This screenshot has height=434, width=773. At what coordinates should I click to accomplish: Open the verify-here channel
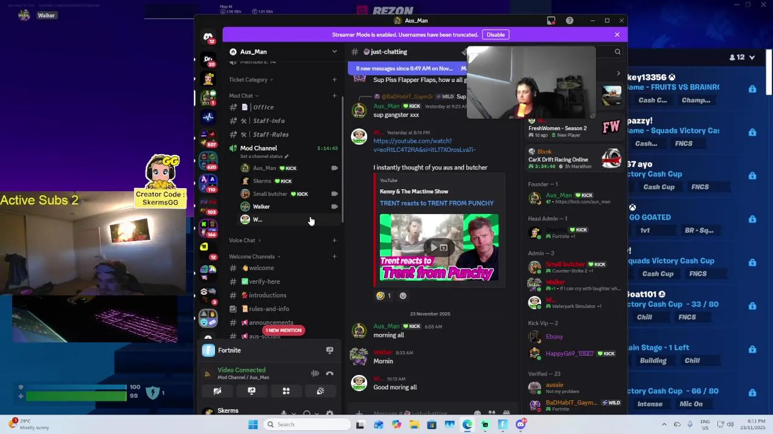click(283, 281)
